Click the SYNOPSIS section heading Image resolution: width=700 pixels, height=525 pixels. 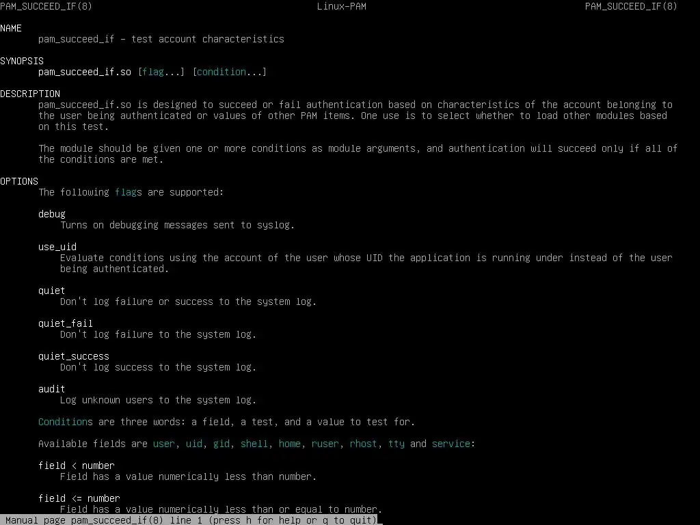(22, 61)
